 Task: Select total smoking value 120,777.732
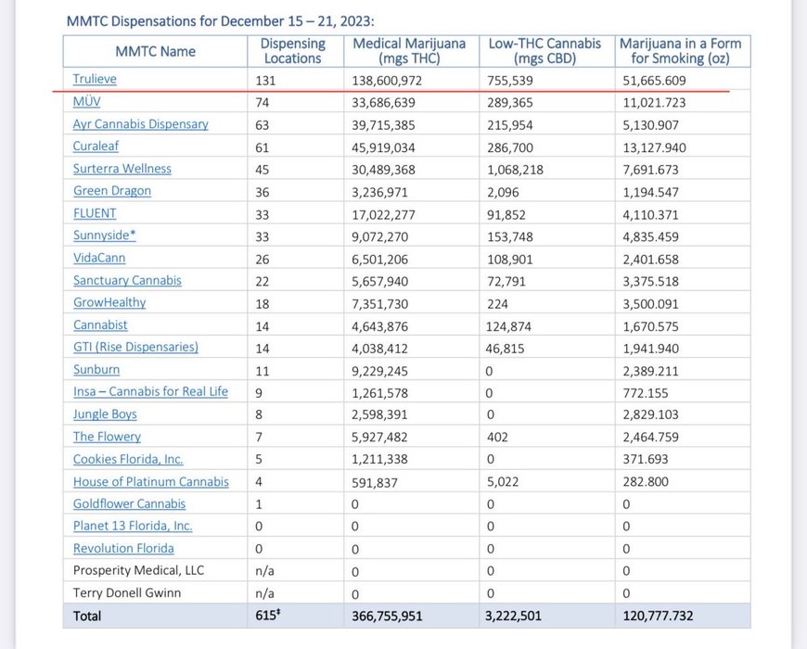coord(658,617)
